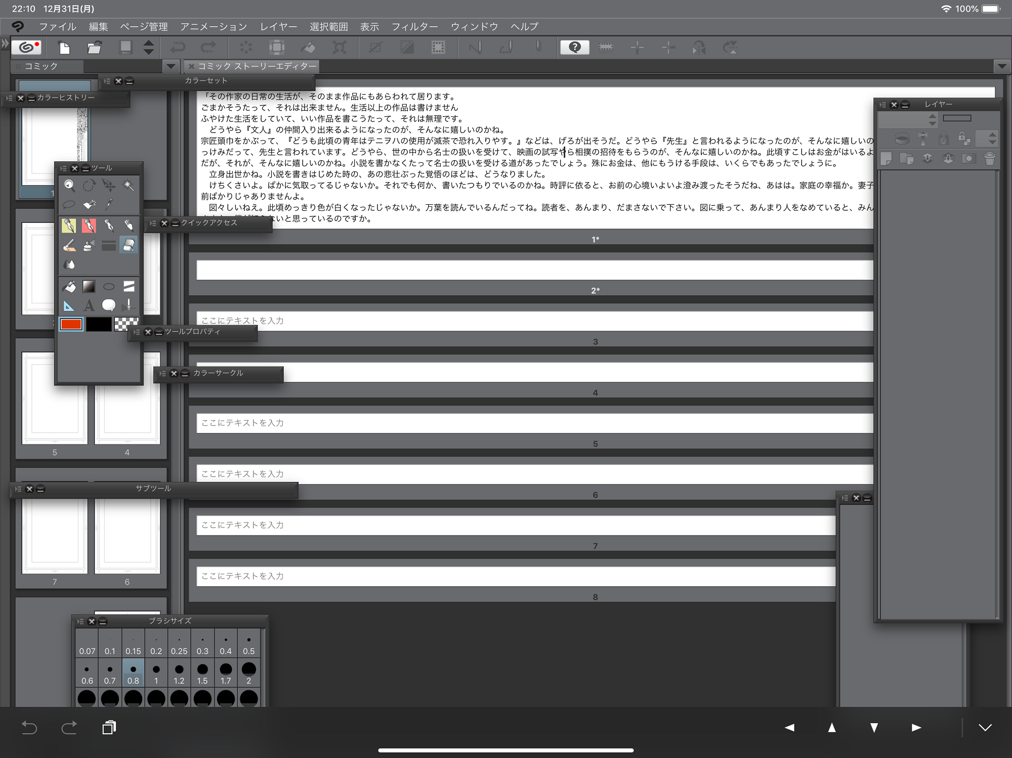1012x758 pixels.
Task: Pick the Fill bucket tool
Action: tap(69, 287)
